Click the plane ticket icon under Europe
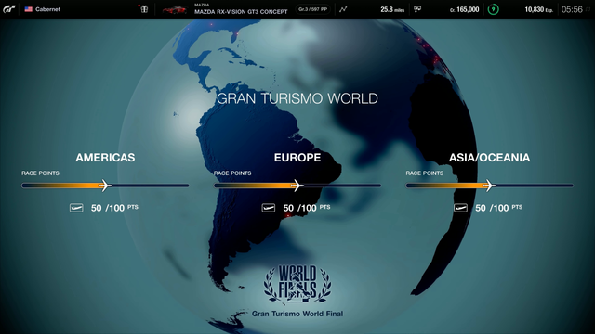This screenshot has width=595, height=334. (x=269, y=208)
